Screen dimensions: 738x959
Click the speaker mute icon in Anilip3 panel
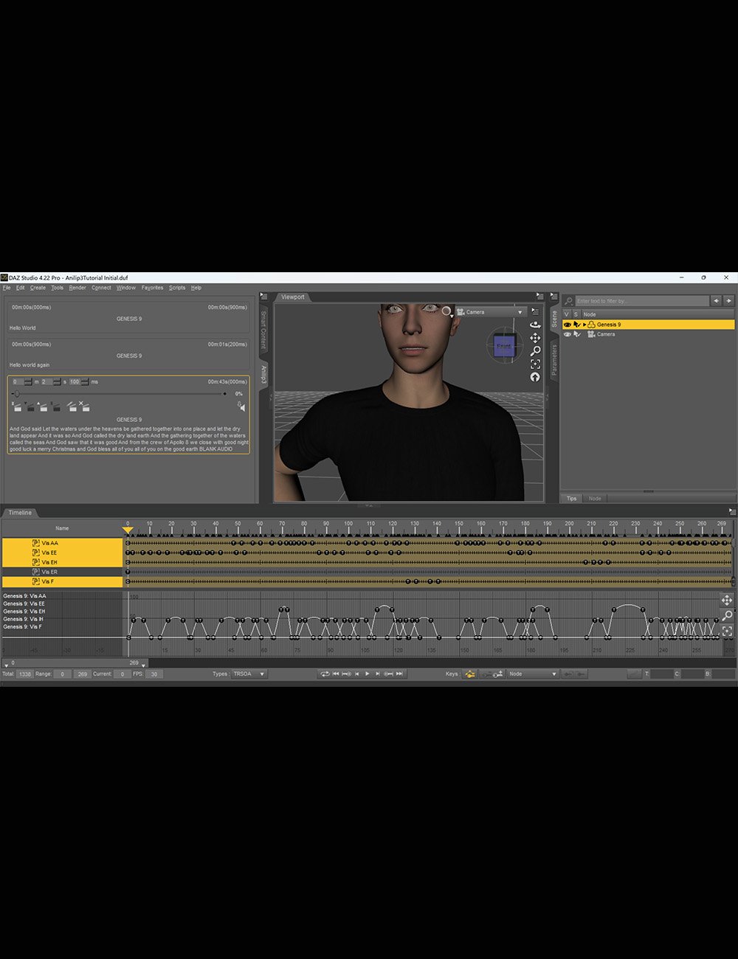pos(241,406)
